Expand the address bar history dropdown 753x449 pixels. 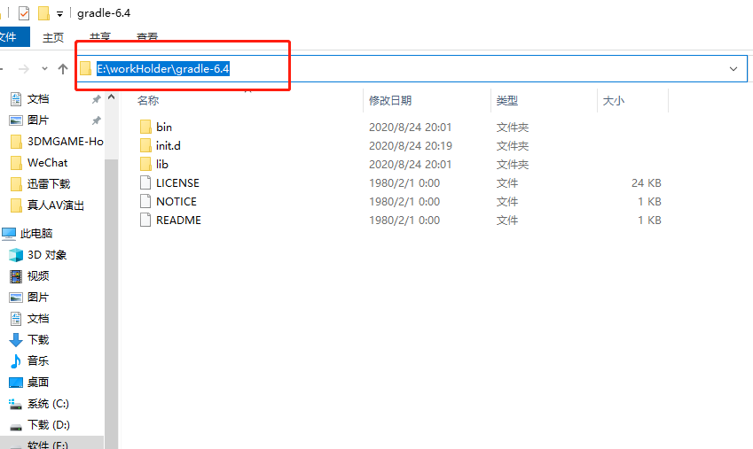point(733,68)
